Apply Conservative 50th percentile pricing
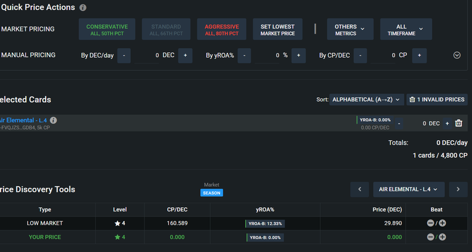This screenshot has height=252, width=472. tap(107, 30)
